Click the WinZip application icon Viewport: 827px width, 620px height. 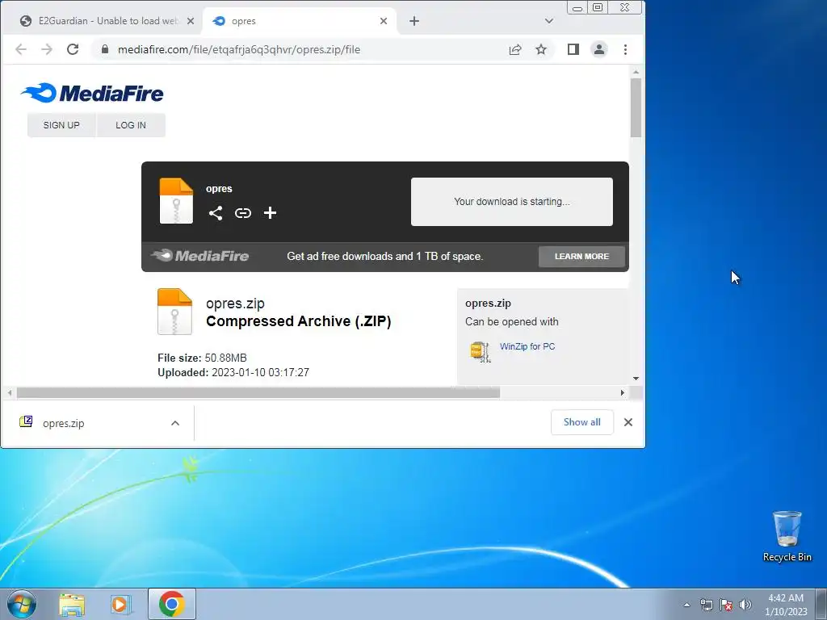480,352
